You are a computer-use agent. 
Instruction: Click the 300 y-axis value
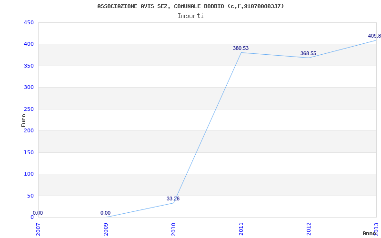click(29, 88)
